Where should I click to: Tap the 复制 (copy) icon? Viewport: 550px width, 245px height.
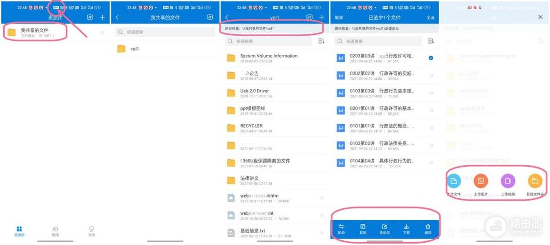point(363,227)
